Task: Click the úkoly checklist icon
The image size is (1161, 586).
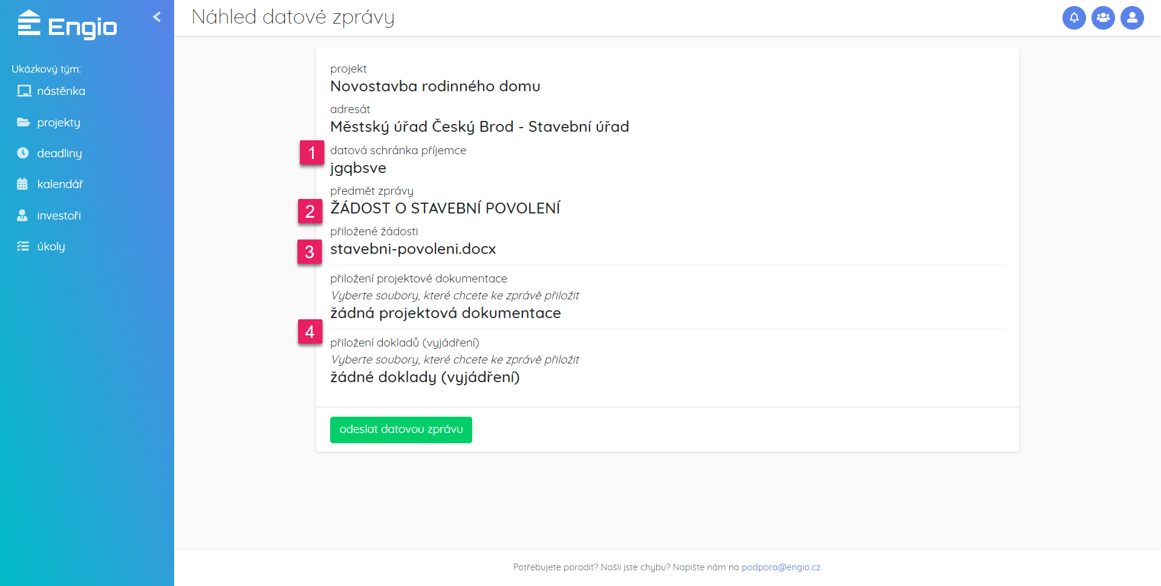Action: coord(23,246)
